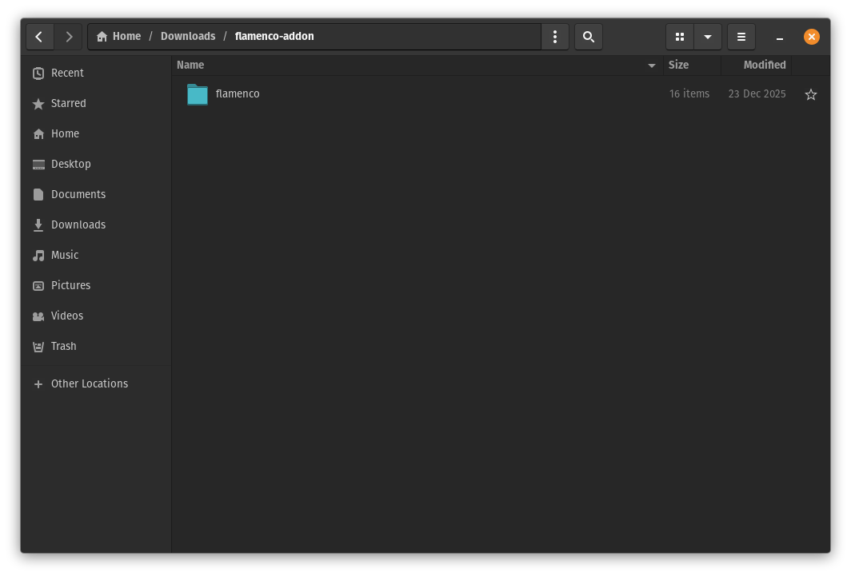851x576 pixels.
Task: Toggle sort order via Name column arrow
Action: pos(651,66)
